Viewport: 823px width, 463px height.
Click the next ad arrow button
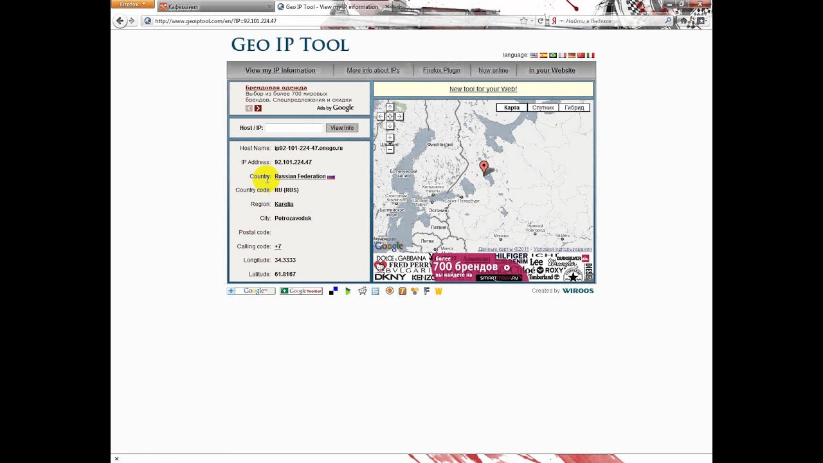point(258,108)
